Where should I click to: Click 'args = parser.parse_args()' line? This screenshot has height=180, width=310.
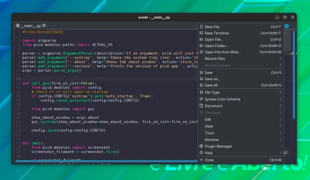pos(52,70)
